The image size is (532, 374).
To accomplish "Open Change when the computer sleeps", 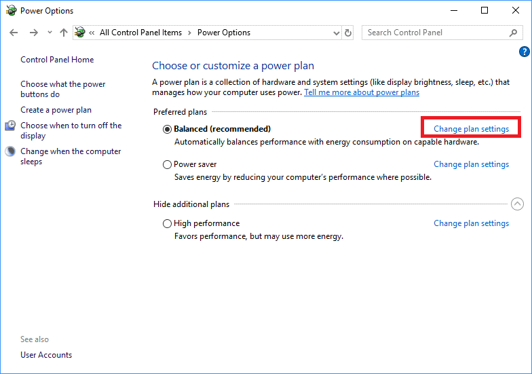I will [71, 156].
